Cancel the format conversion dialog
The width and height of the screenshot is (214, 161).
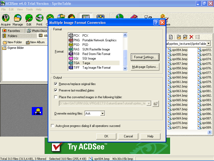click(x=128, y=136)
